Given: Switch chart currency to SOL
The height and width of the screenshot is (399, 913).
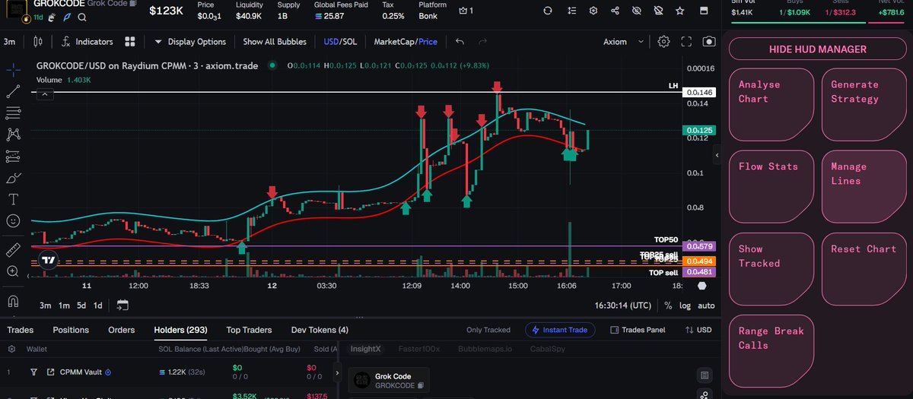Looking at the screenshot, I should click(350, 42).
